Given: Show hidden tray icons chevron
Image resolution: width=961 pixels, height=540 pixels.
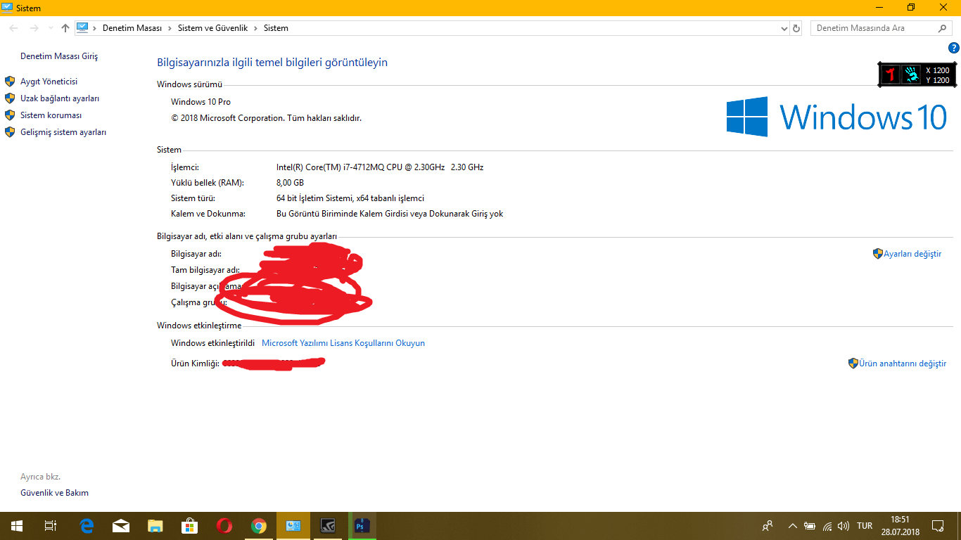Looking at the screenshot, I should pos(792,526).
